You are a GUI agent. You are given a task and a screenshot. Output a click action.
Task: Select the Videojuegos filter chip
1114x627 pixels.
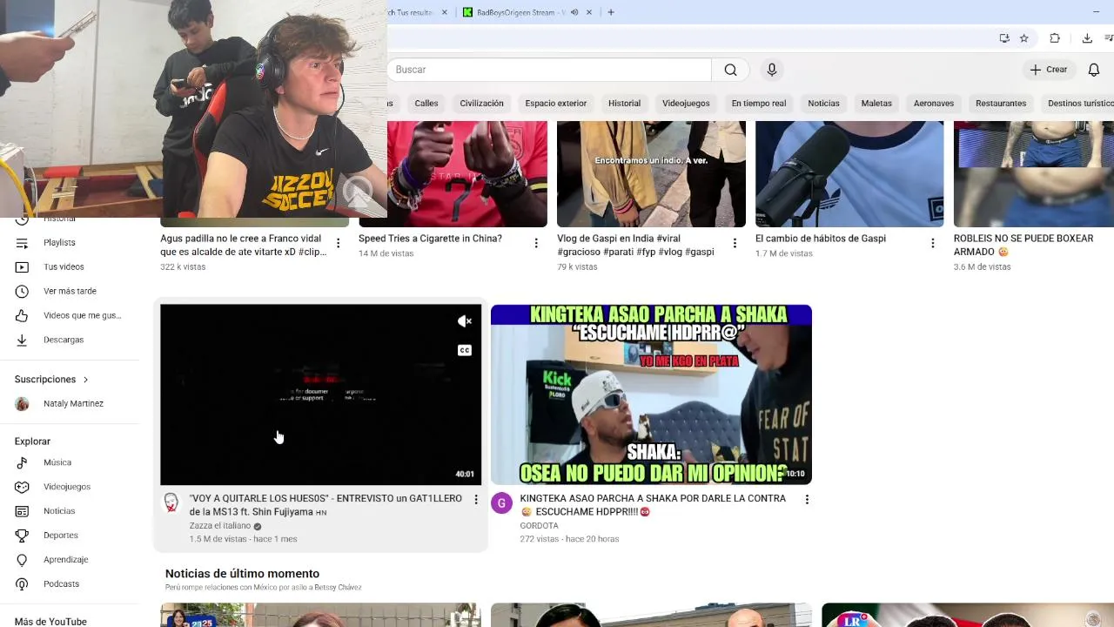[x=686, y=103]
